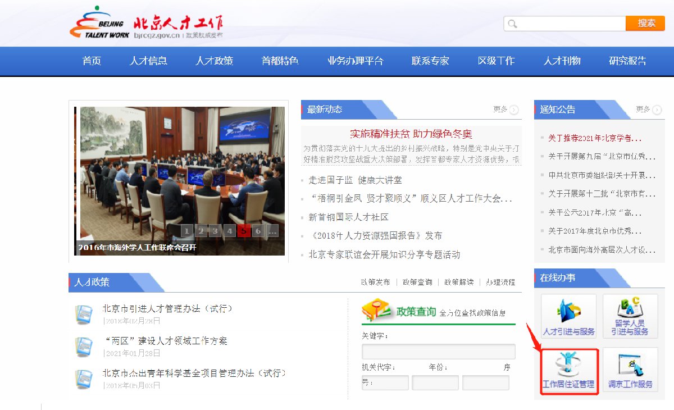Switch to the 政策查询 tab
Screen dimensions: 674x410
(417, 282)
